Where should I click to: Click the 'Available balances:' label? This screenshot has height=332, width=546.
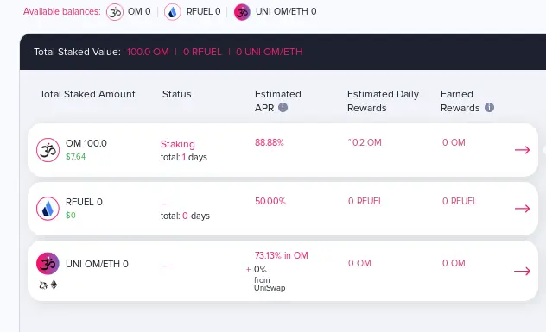tap(62, 11)
